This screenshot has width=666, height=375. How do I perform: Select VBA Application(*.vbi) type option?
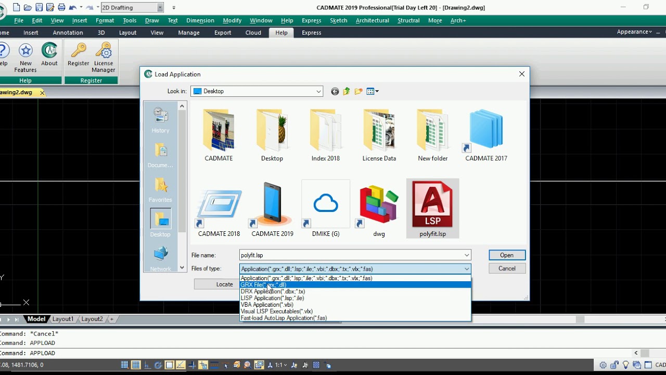pos(355,305)
